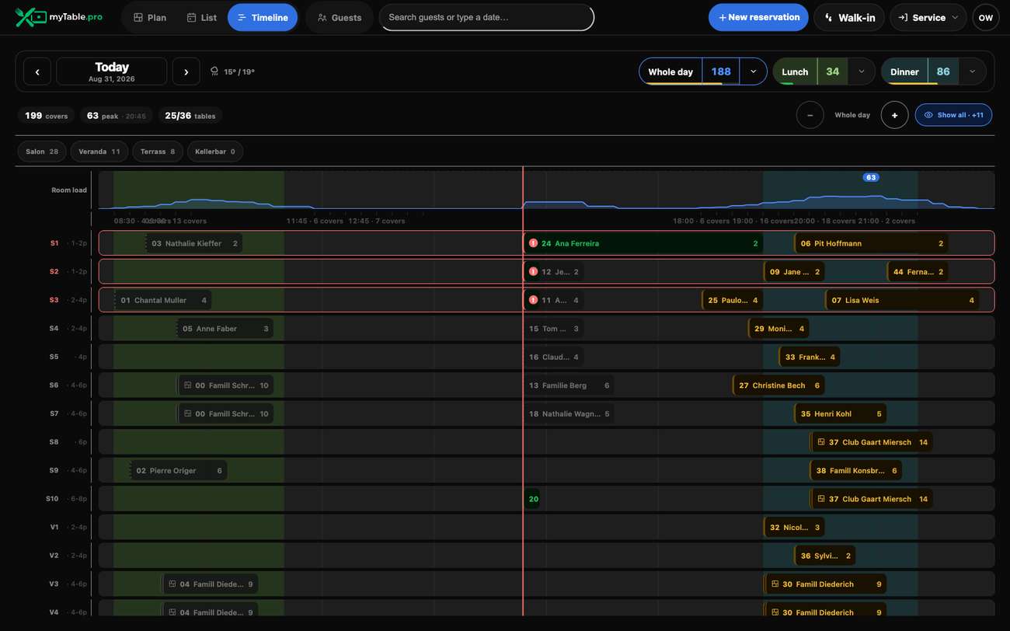This screenshot has height=631, width=1010.
Task: Click group icon on S6 Famill Schr reservation
Action: [187, 385]
